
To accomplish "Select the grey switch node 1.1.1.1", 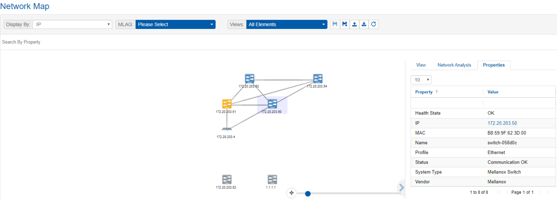I will [x=272, y=179].
